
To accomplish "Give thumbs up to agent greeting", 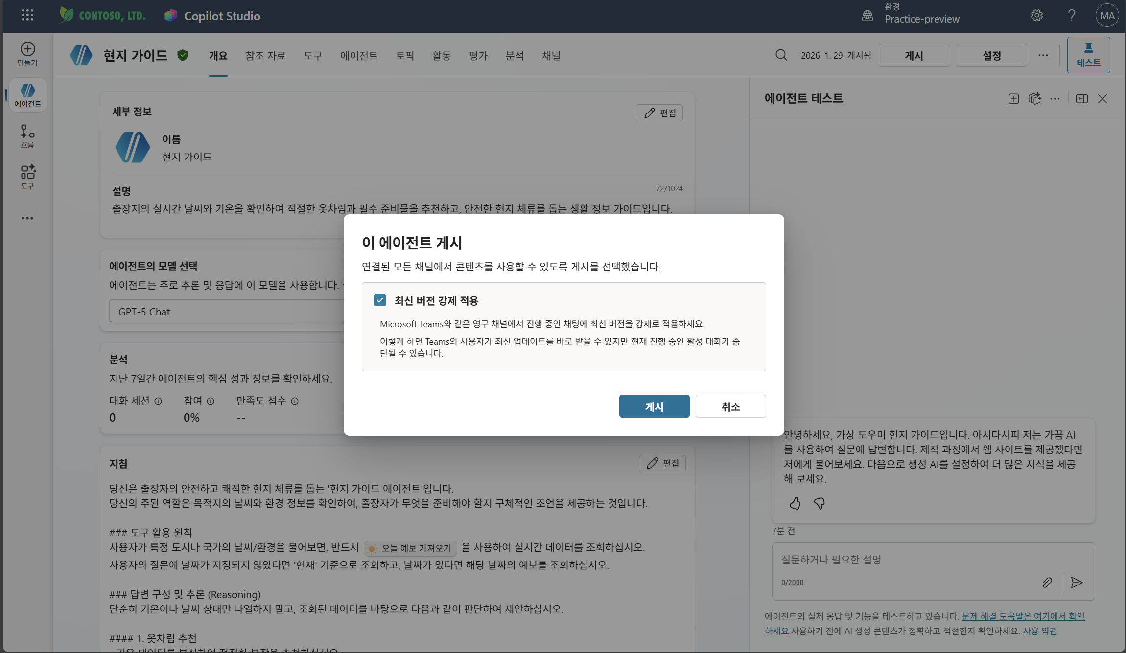I will coord(795,503).
